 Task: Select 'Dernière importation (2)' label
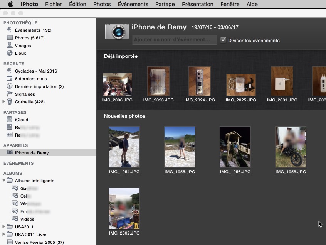click(39, 86)
